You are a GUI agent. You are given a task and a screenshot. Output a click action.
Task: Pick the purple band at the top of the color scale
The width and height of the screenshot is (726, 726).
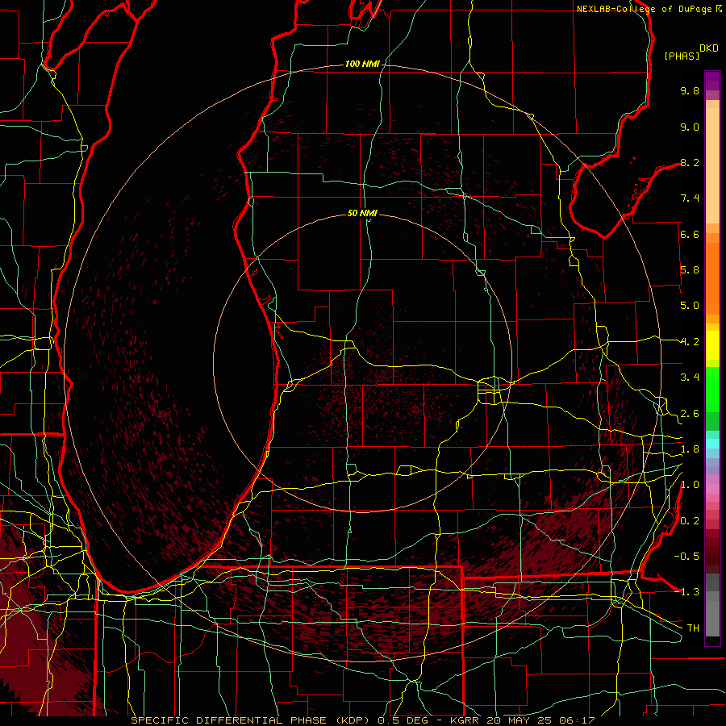click(712, 81)
